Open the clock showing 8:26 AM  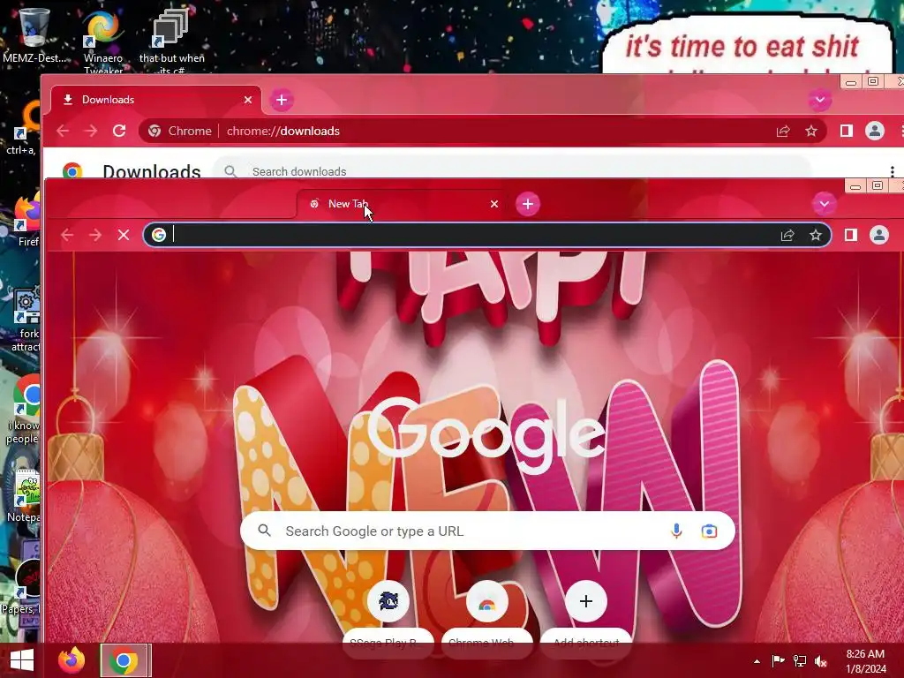click(865, 661)
